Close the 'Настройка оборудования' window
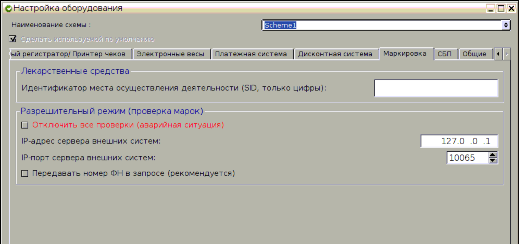This screenshot has width=519, height=244. coord(511,8)
